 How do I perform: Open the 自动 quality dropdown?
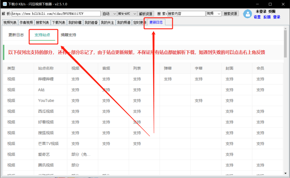109,14
